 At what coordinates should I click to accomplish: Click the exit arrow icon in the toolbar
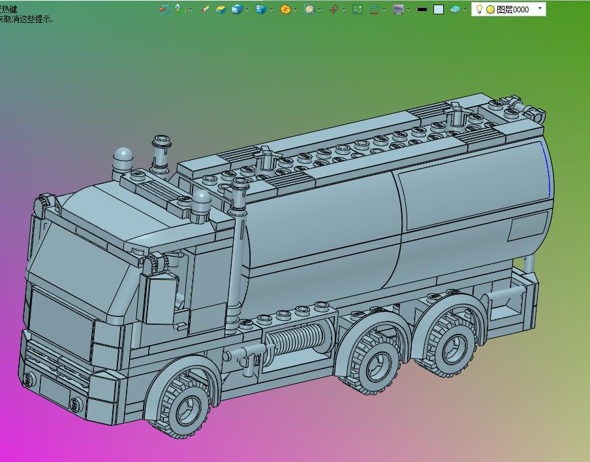tap(164, 9)
